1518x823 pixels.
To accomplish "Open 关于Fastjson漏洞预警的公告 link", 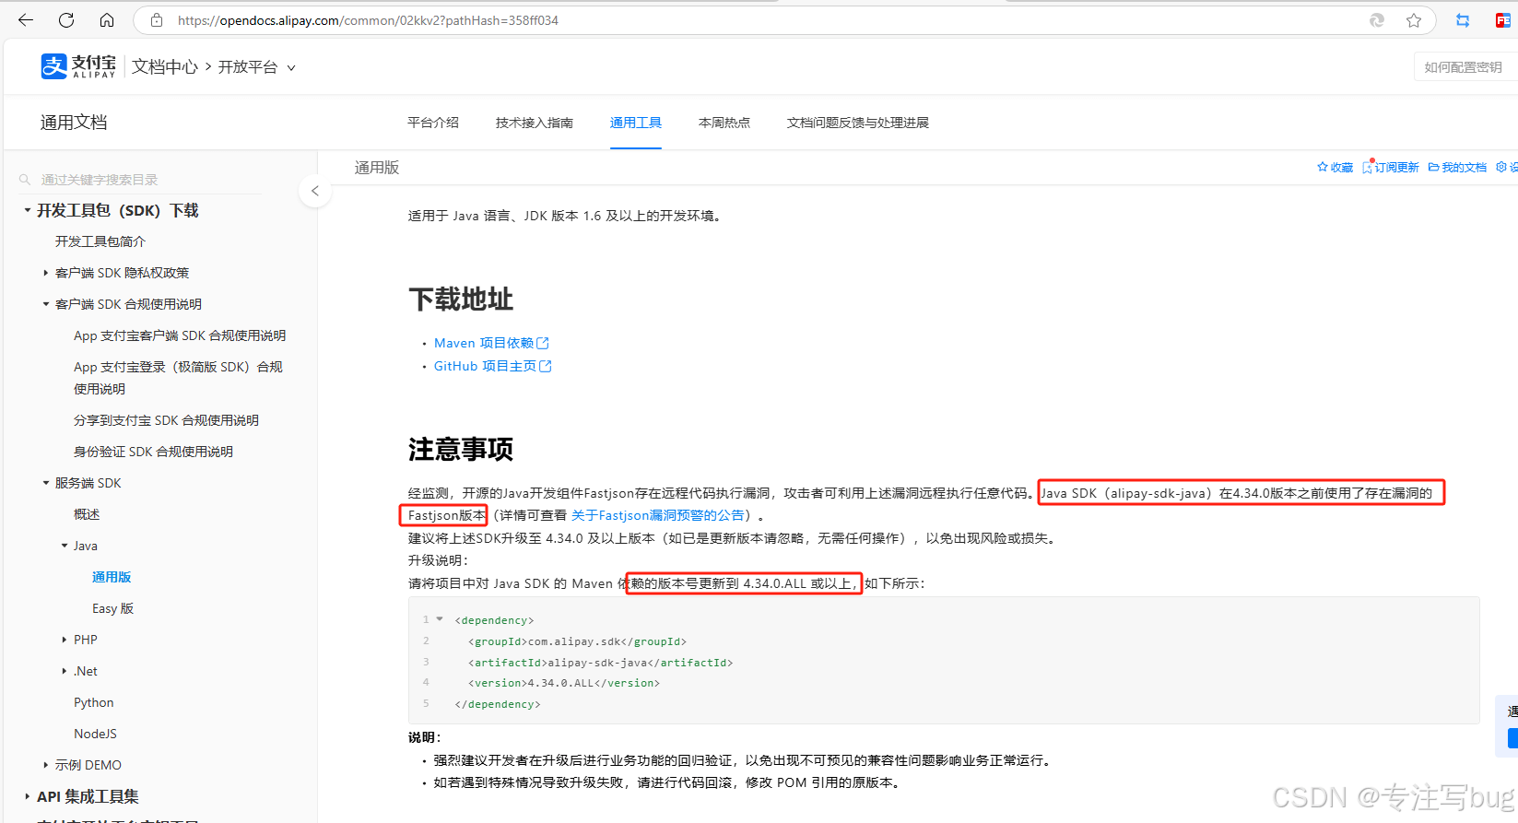I will coord(658,515).
